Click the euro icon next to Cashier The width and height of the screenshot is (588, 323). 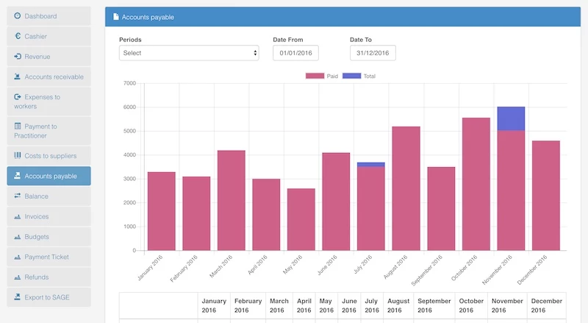tap(18, 36)
